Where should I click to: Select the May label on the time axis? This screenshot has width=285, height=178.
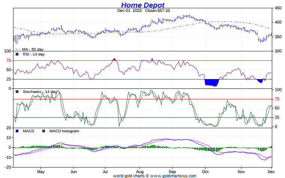(x=41, y=171)
